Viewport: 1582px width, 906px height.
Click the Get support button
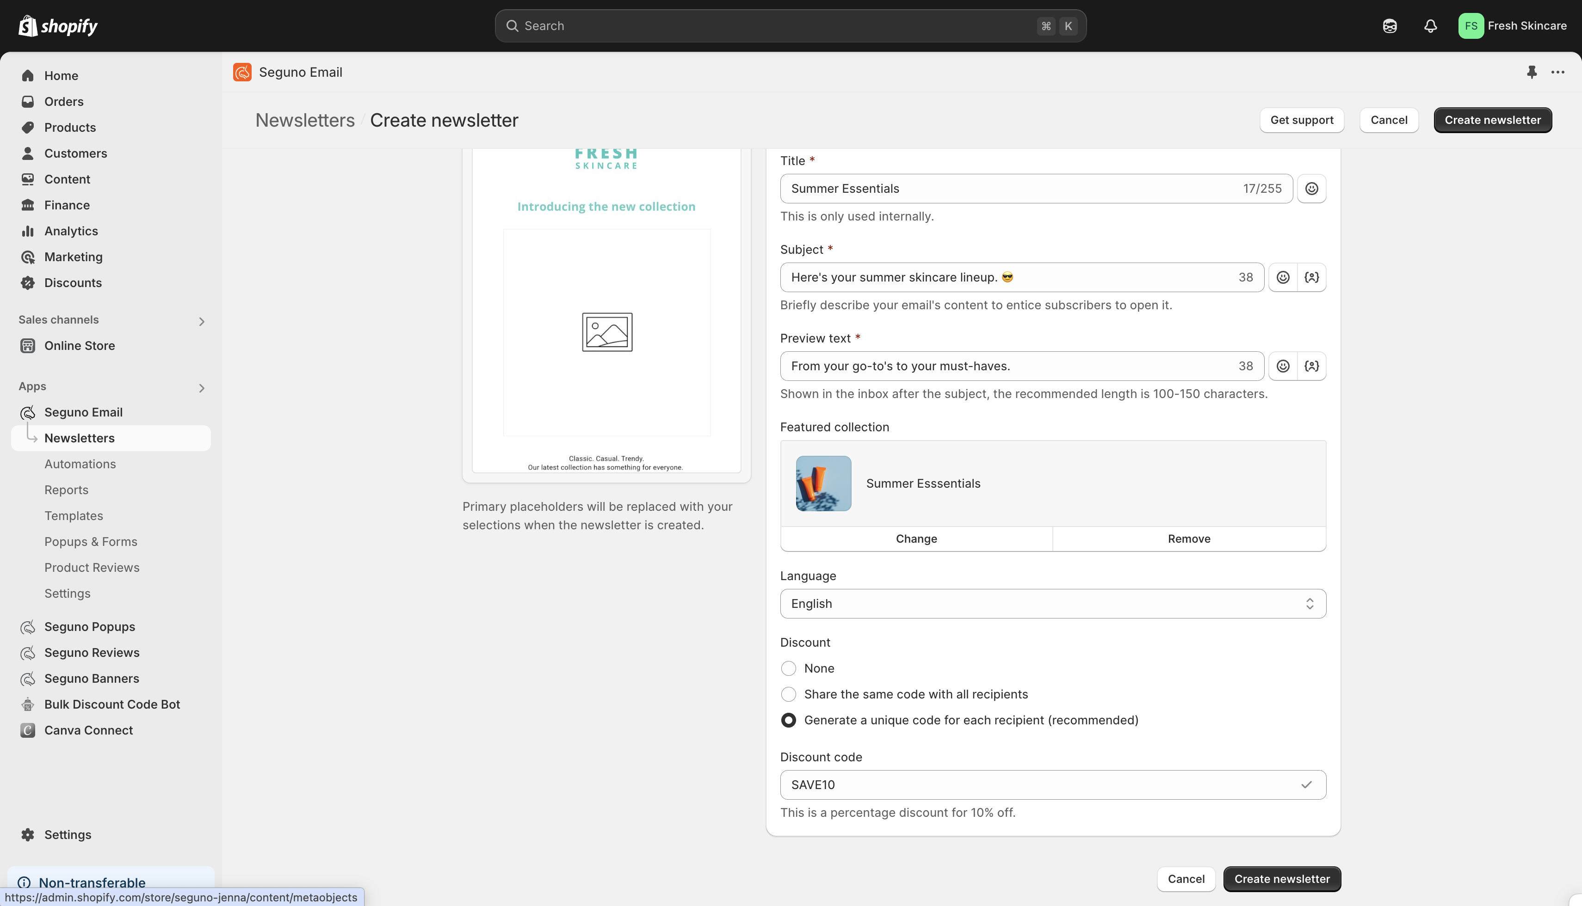click(x=1301, y=120)
